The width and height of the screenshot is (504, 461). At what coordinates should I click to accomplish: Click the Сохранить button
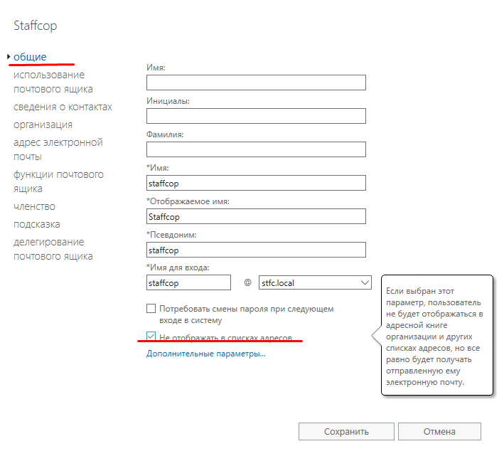click(346, 431)
